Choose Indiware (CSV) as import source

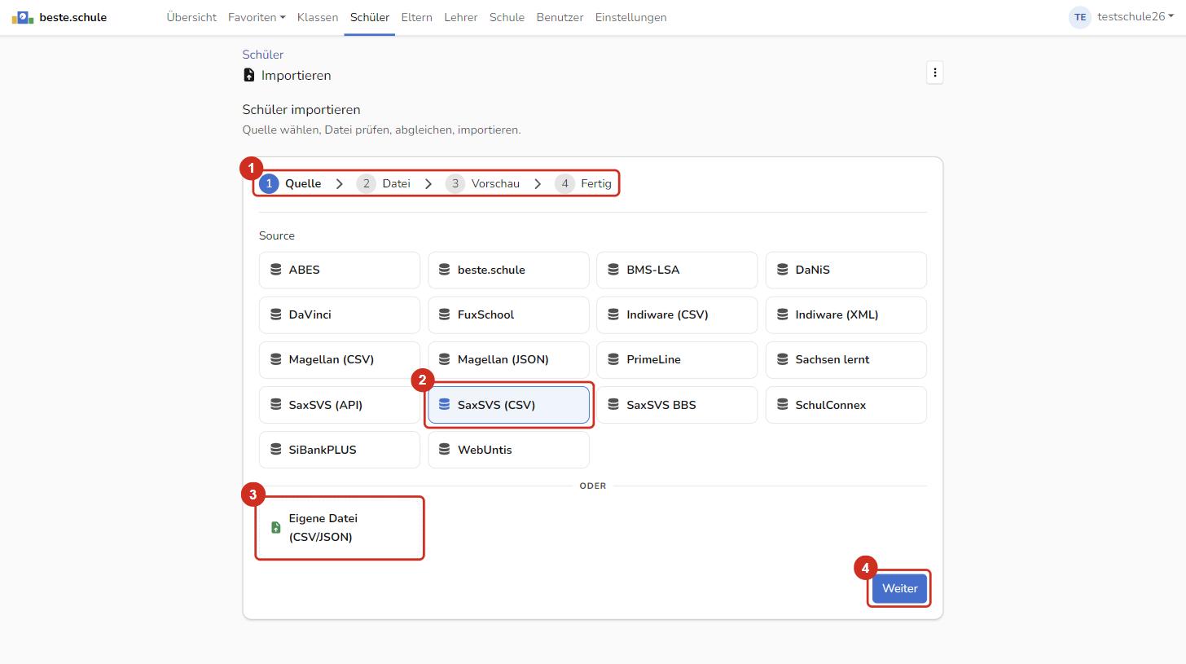[x=677, y=314]
